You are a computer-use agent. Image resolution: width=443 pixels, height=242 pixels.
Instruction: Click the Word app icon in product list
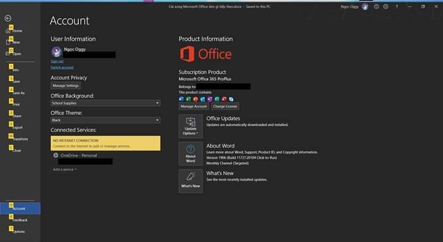[182, 99]
